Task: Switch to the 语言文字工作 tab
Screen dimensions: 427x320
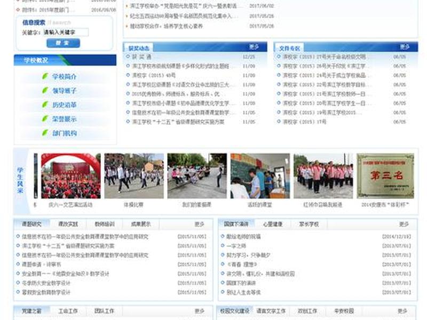Action: click(271, 311)
